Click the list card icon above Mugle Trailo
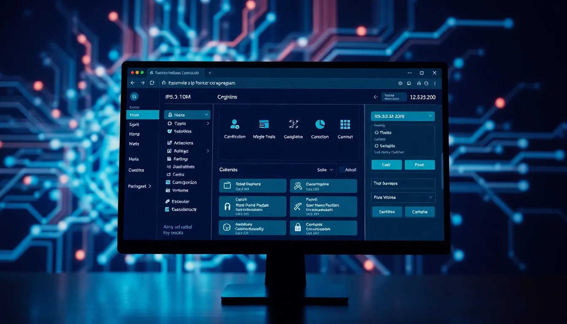 (264, 124)
